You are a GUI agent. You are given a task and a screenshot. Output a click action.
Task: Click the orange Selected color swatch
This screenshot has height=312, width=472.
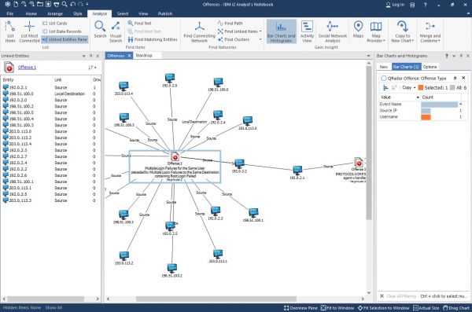421,87
